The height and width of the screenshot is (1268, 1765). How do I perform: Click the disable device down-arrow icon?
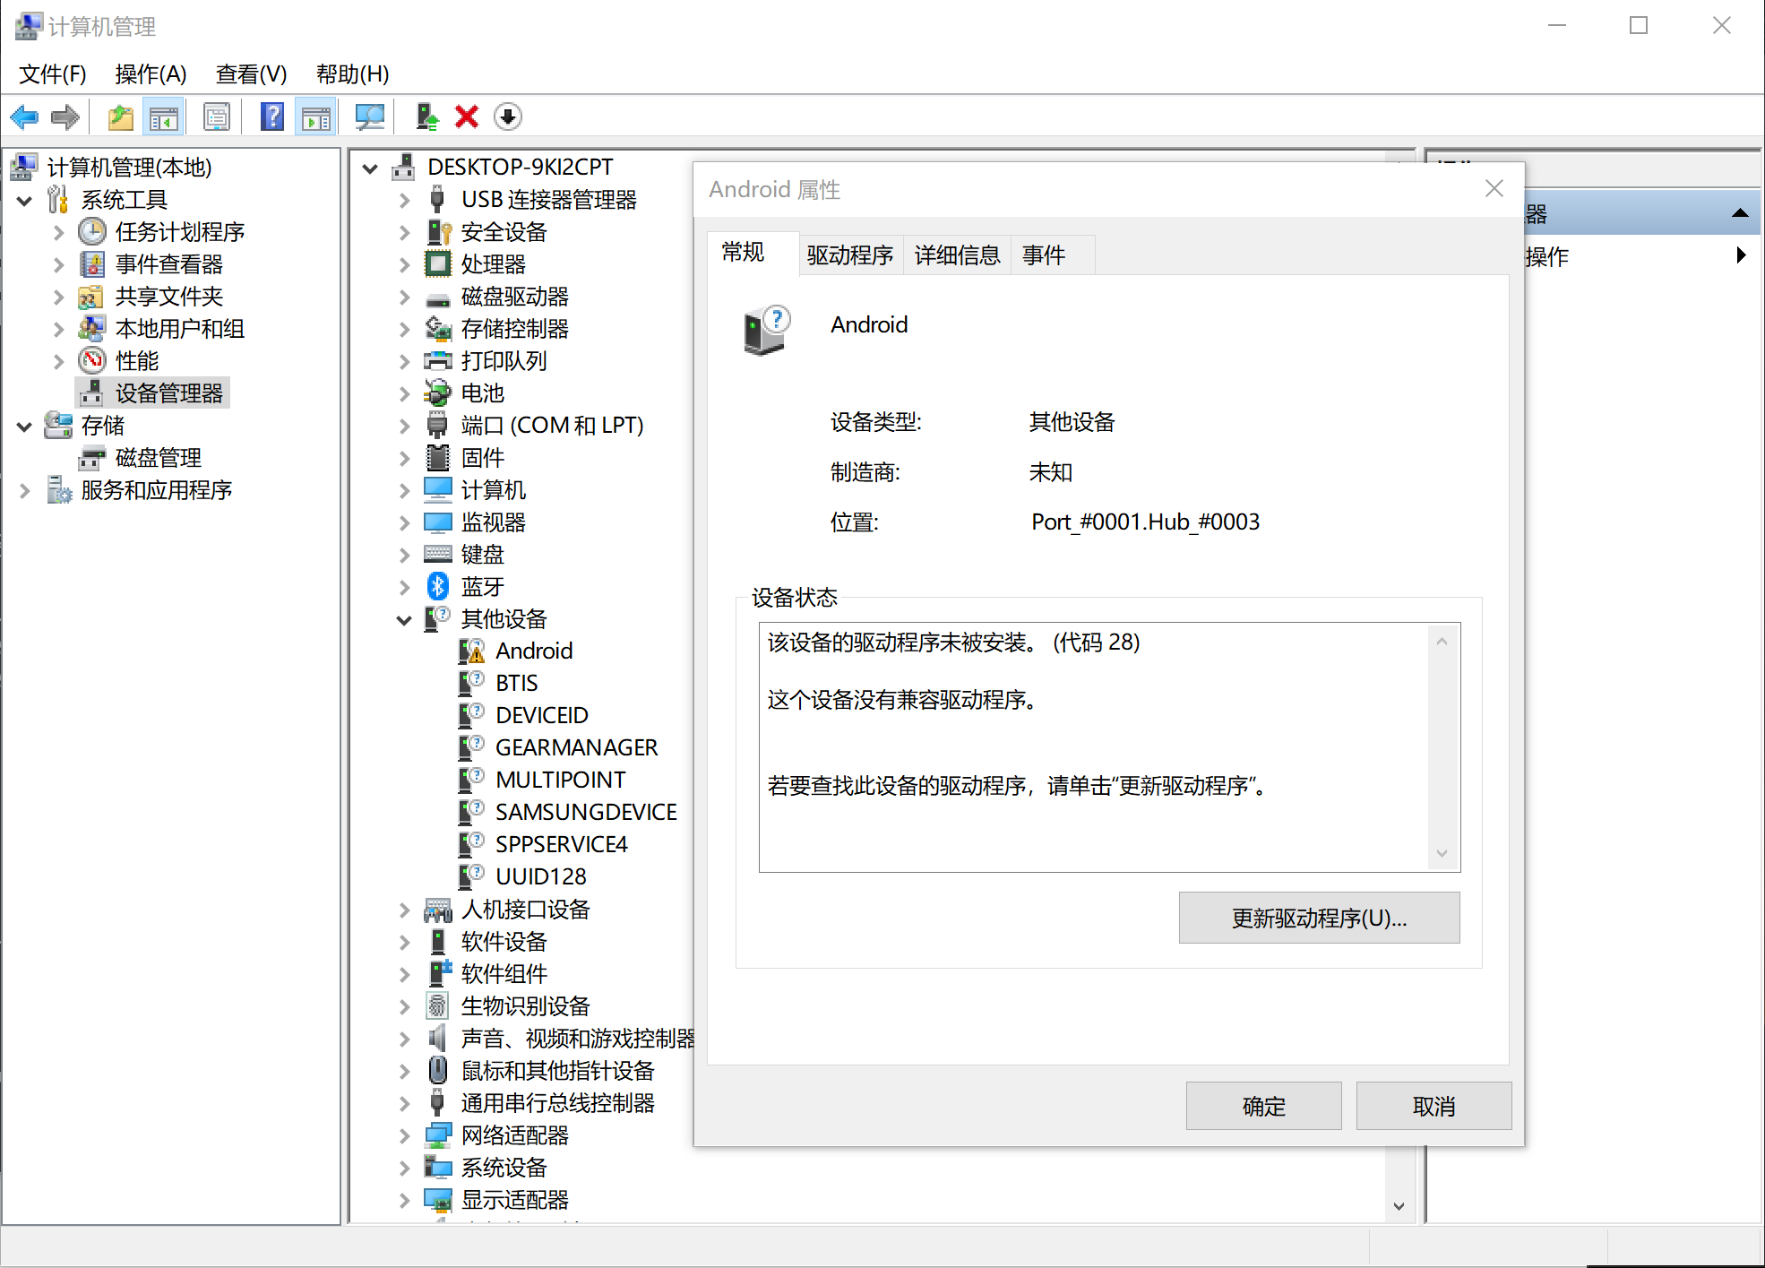click(507, 116)
